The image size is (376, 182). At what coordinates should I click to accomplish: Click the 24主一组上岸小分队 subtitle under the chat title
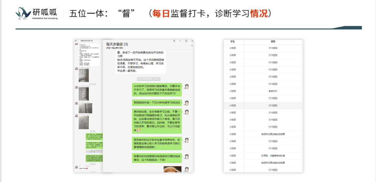point(115,48)
